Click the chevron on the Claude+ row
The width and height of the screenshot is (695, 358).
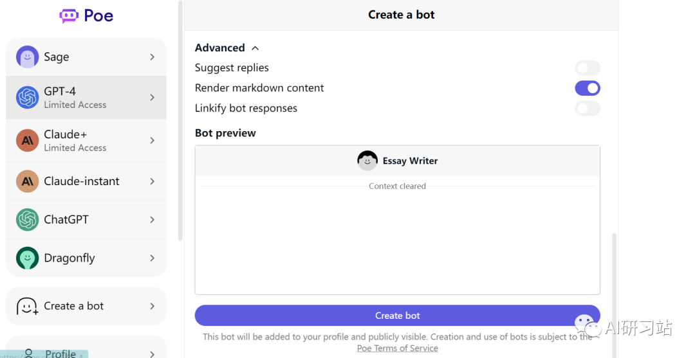152,140
